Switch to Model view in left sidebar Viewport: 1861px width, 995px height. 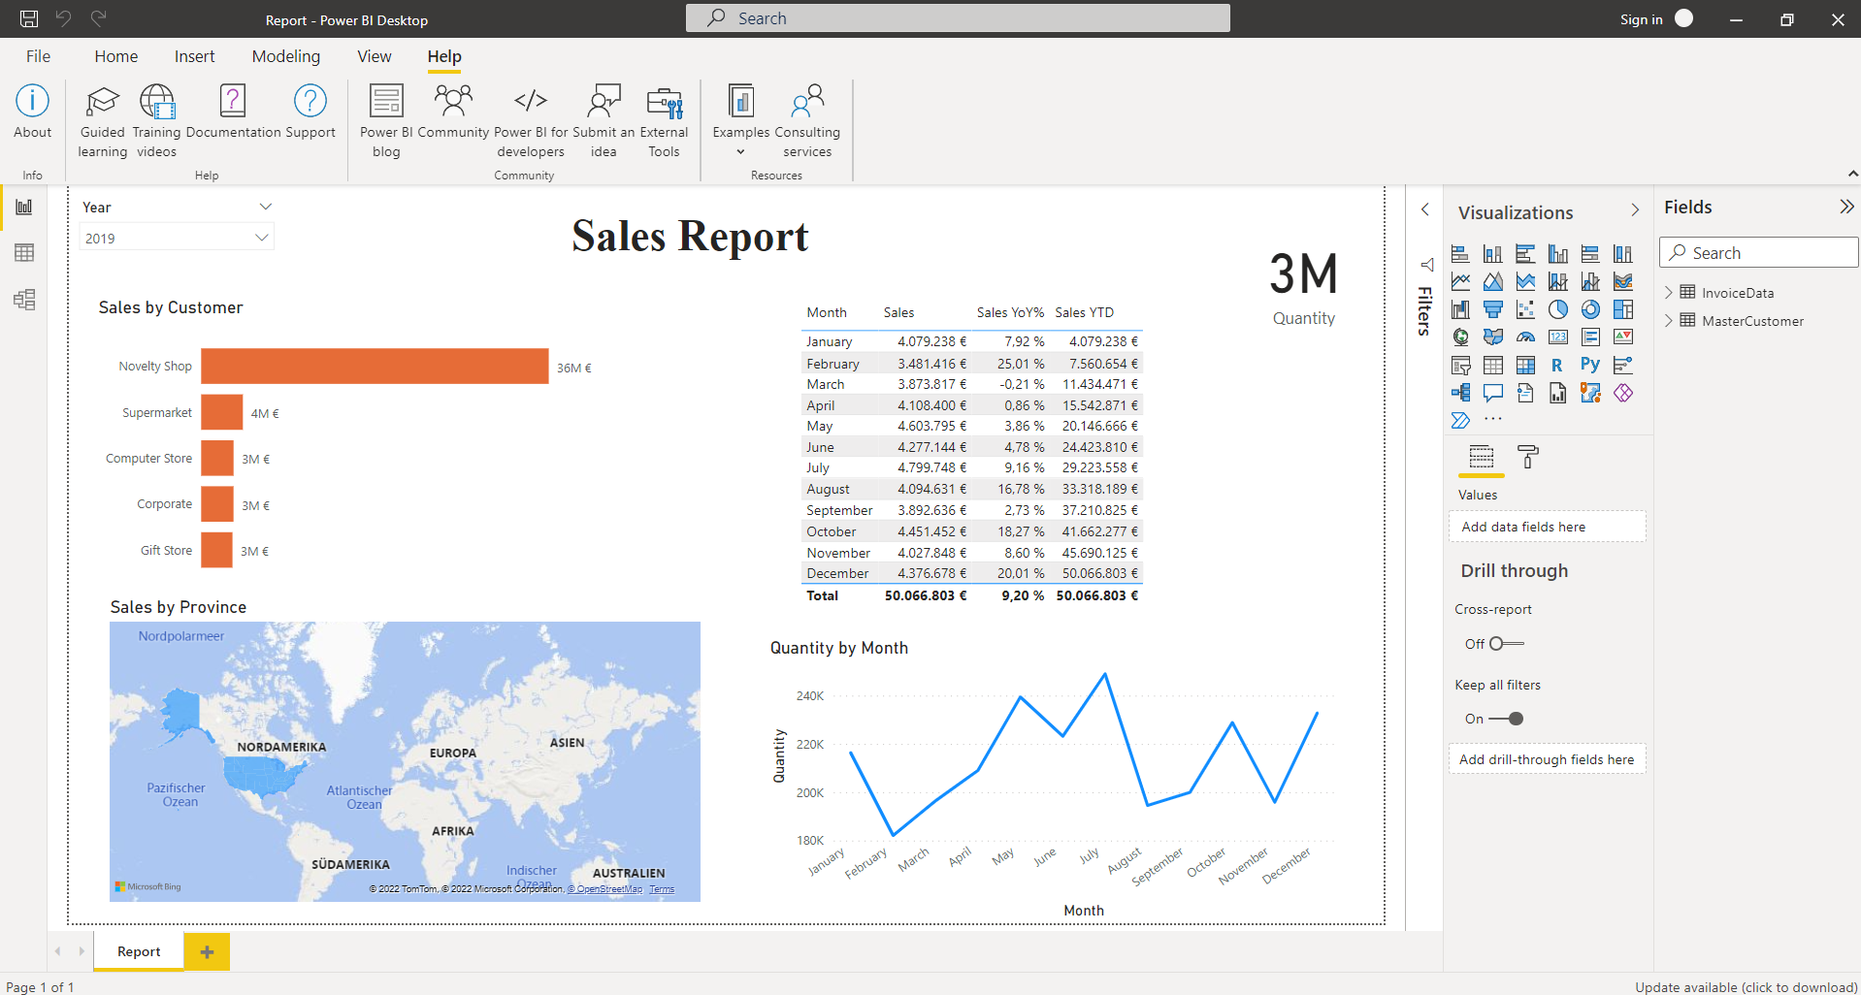point(24,300)
